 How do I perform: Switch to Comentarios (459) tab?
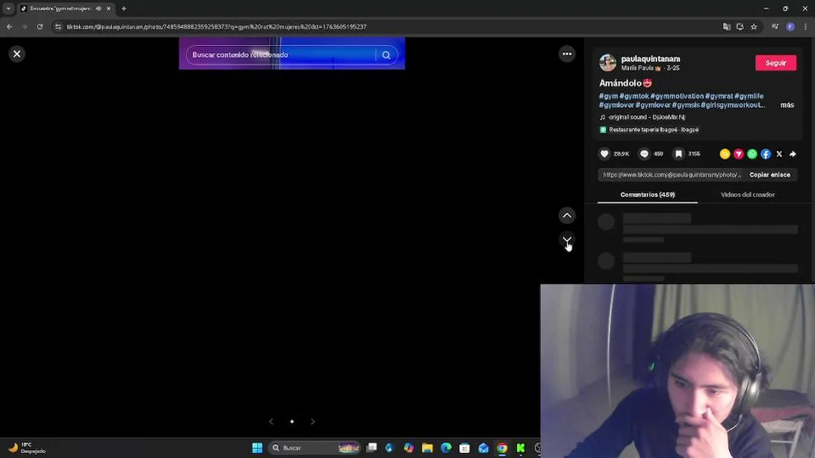648,195
